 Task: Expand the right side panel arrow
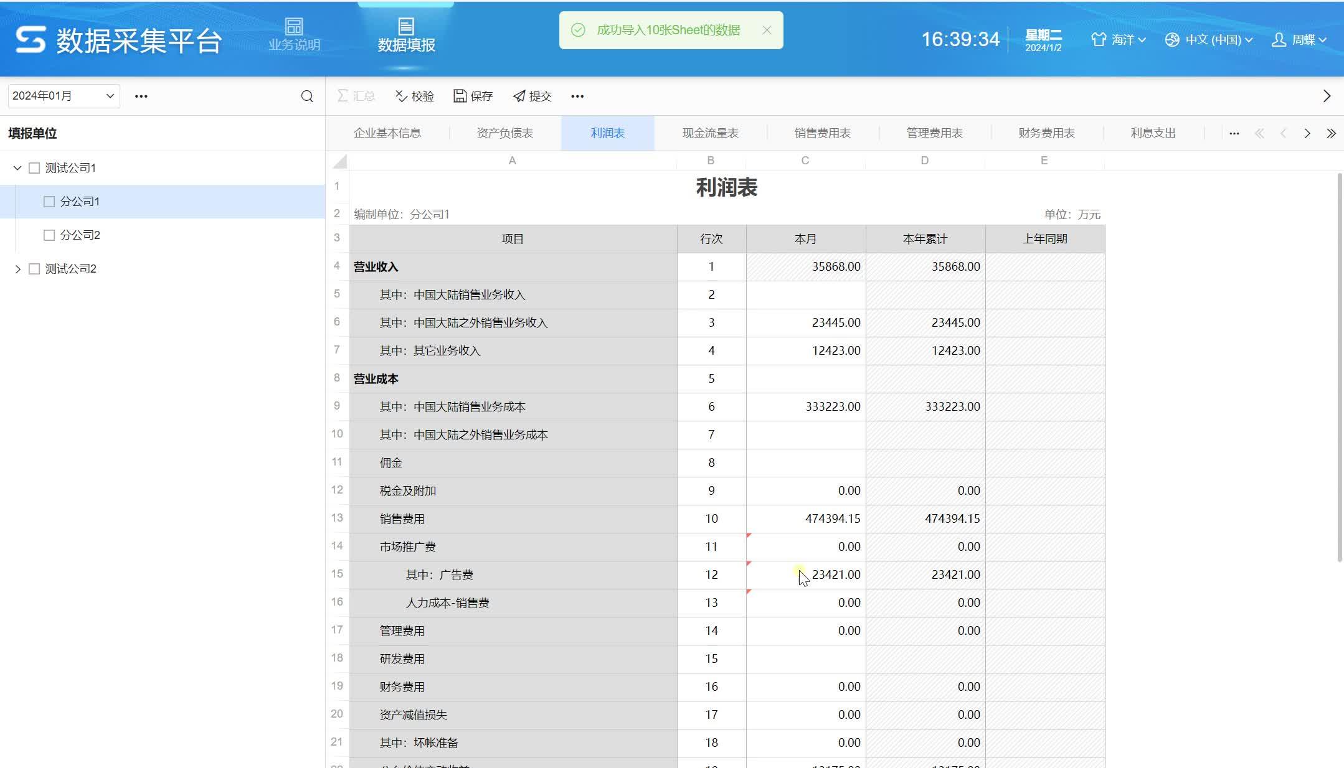[x=1327, y=96]
